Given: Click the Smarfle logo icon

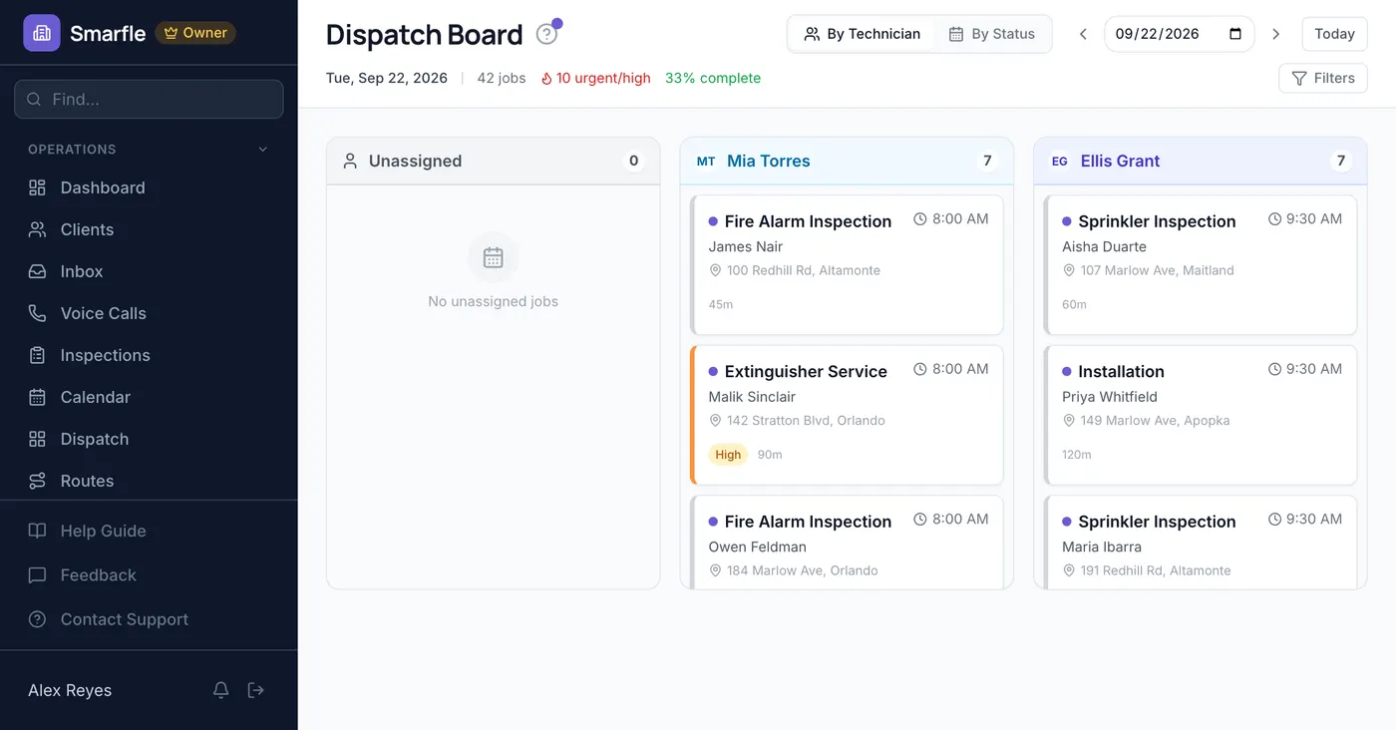Looking at the screenshot, I should click(x=42, y=33).
